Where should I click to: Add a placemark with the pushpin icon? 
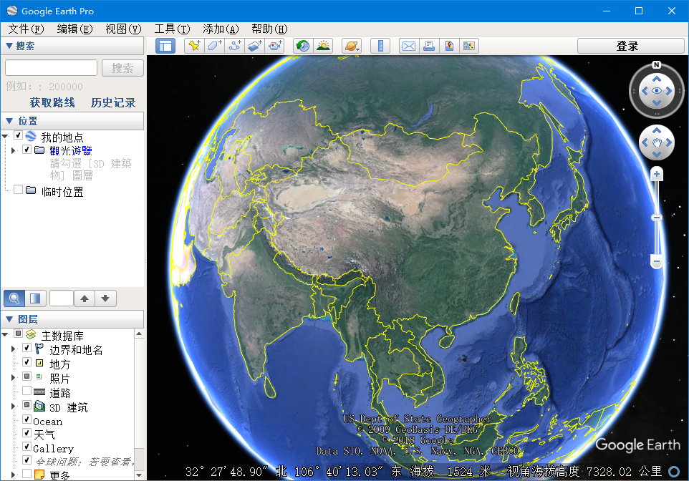coord(194,46)
